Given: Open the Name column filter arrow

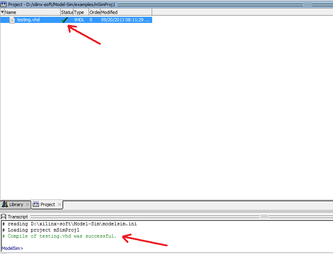Looking at the screenshot, I should tap(2, 12).
